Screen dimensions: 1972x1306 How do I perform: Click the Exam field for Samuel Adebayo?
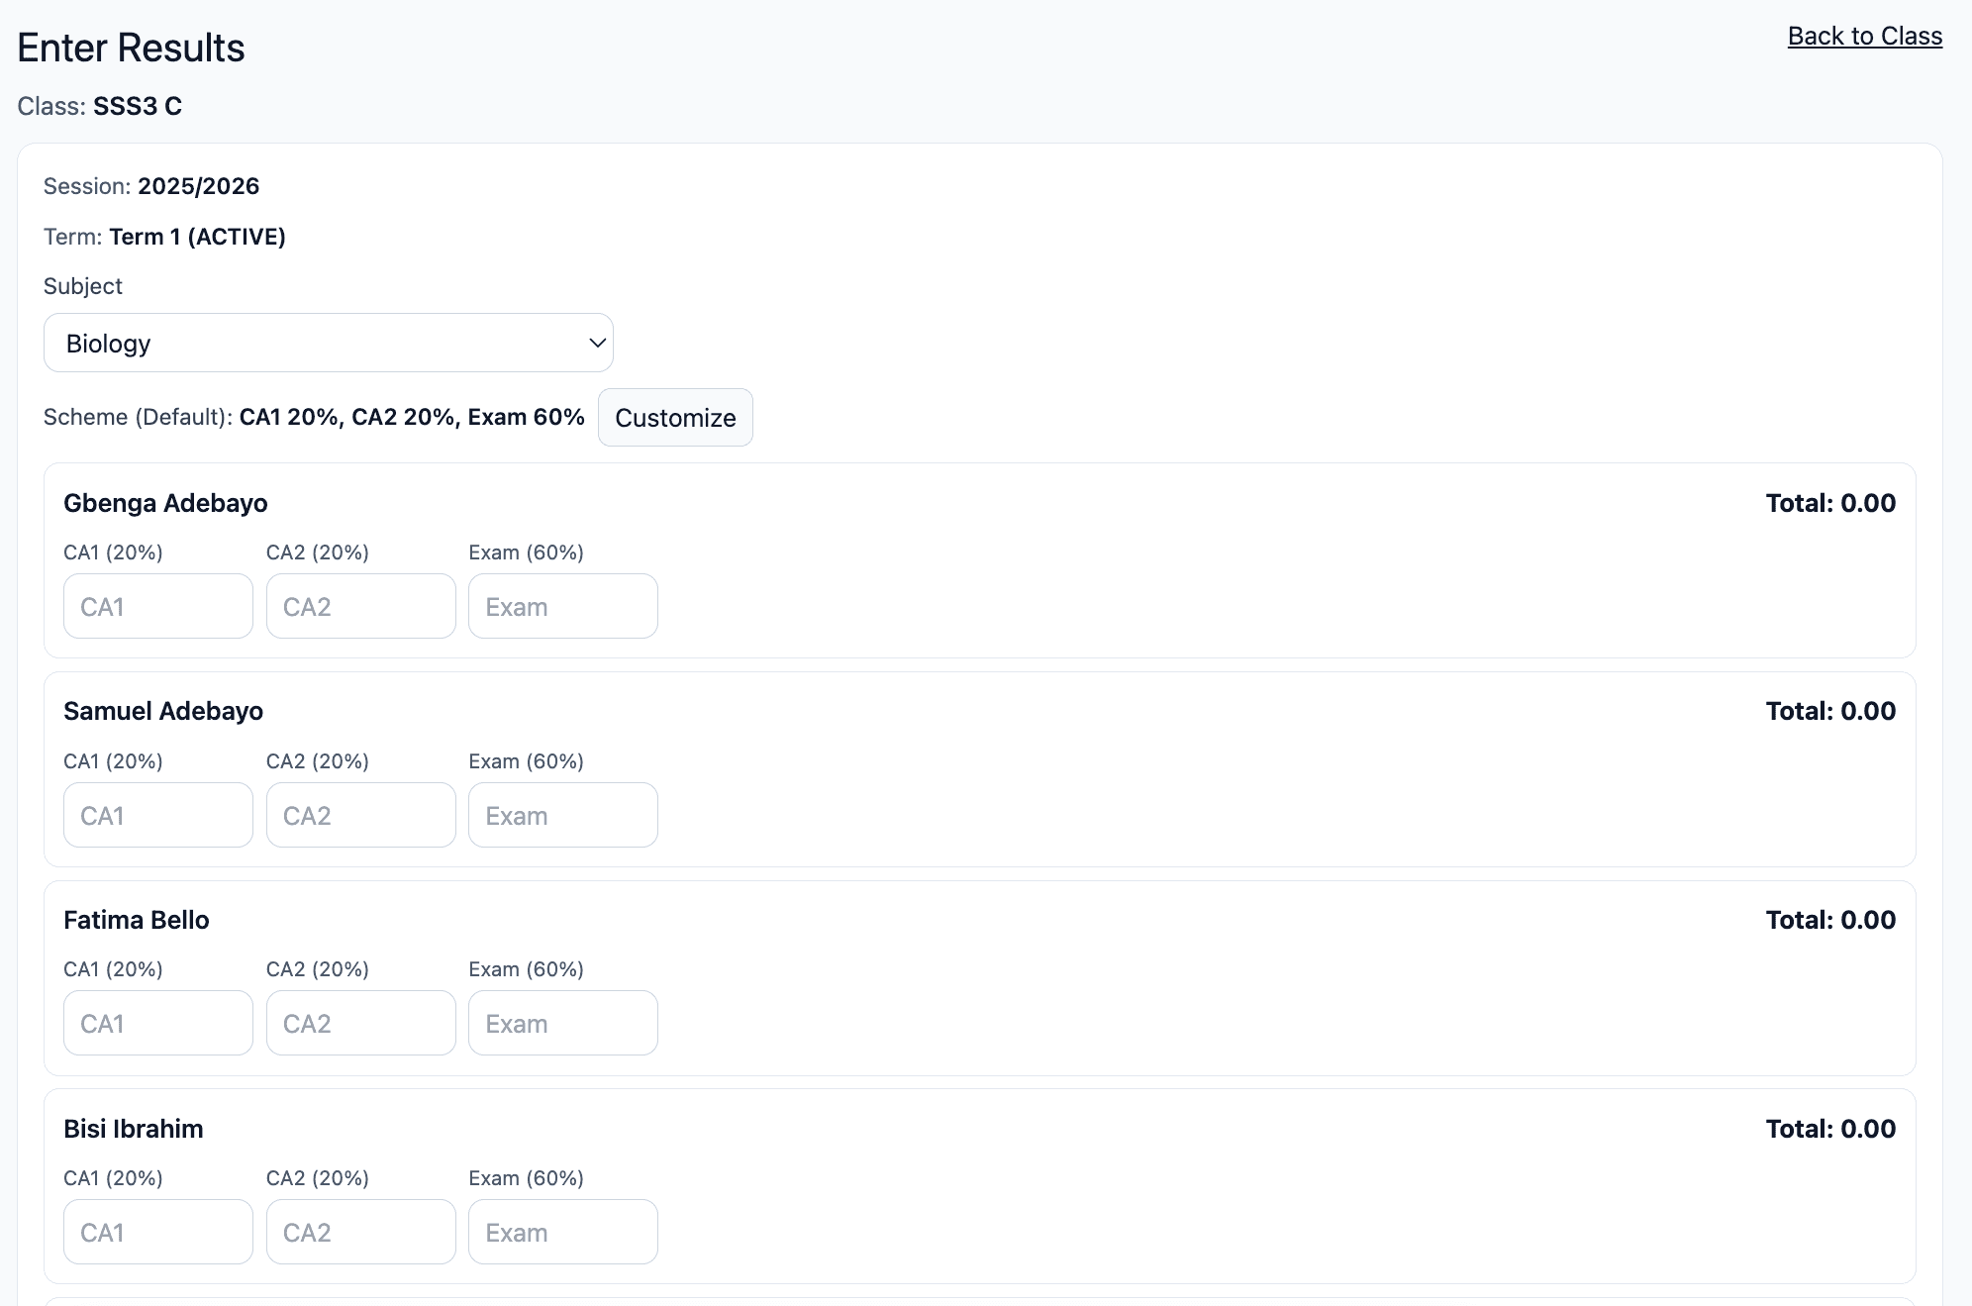562,815
